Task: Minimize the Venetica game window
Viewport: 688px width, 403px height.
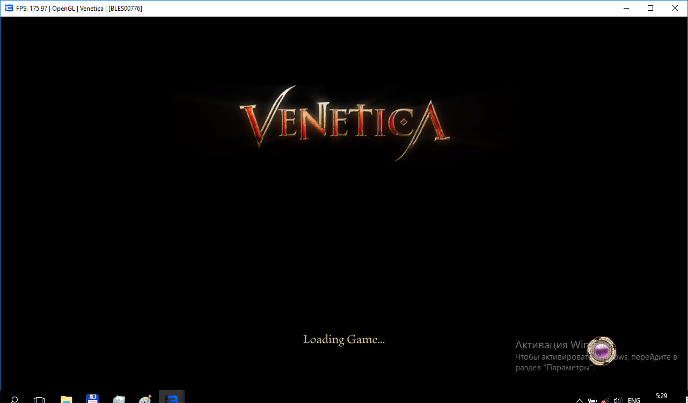Action: (626, 8)
